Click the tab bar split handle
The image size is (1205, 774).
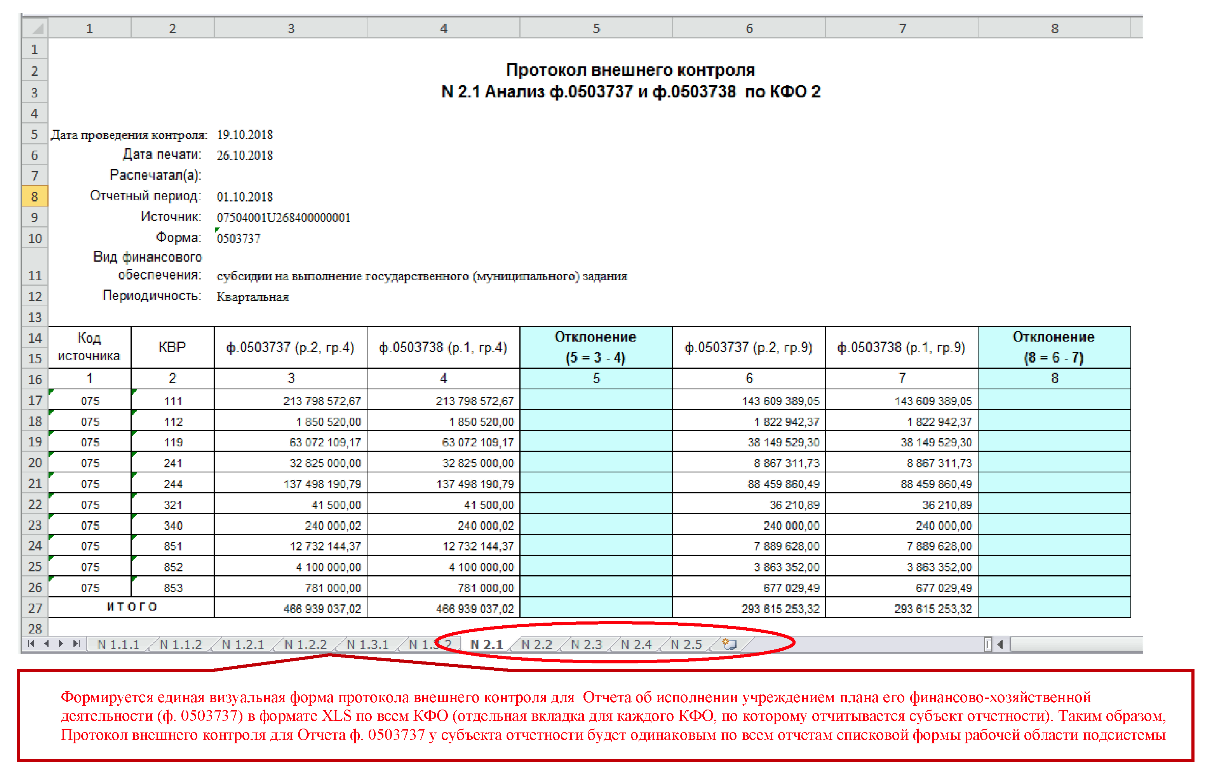click(x=988, y=644)
